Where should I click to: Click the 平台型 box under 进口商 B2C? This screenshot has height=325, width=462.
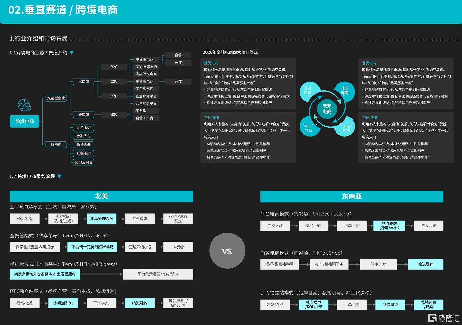coord(146,111)
